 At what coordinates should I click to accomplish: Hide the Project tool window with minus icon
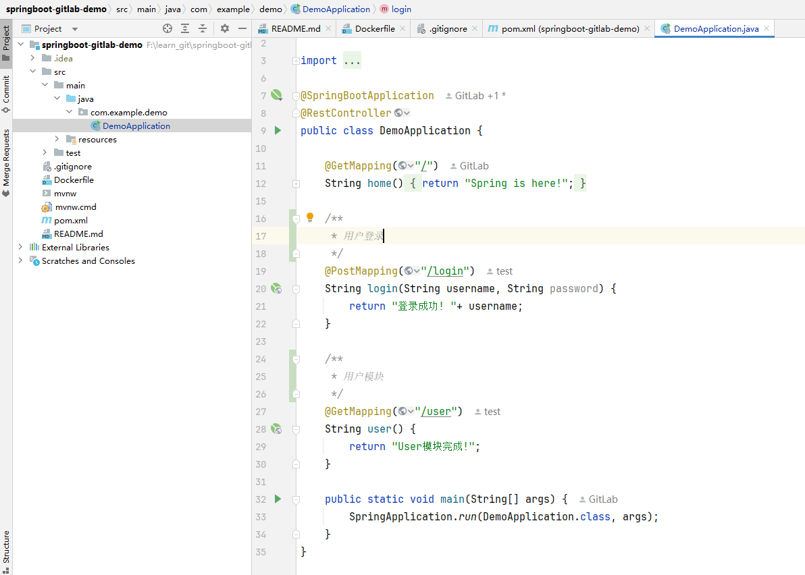[x=242, y=29]
